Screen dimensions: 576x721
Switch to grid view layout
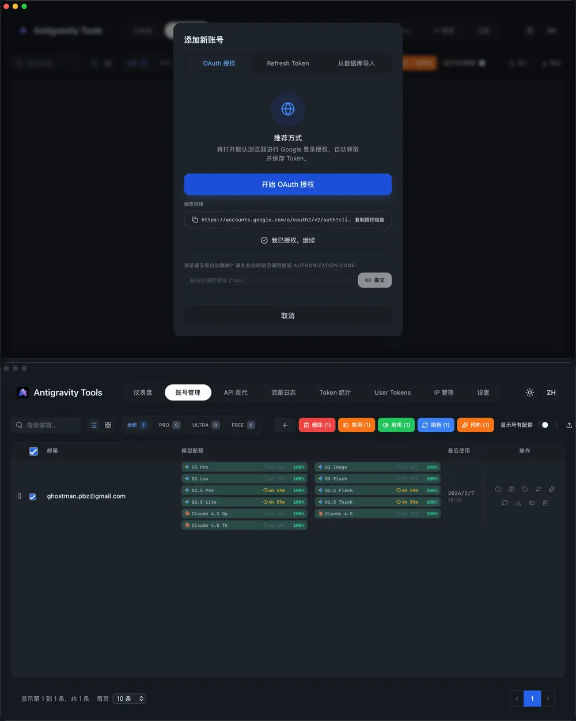[108, 425]
